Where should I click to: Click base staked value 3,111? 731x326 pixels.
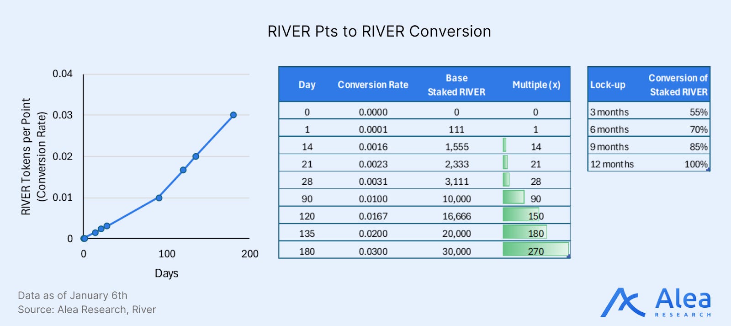[457, 182]
